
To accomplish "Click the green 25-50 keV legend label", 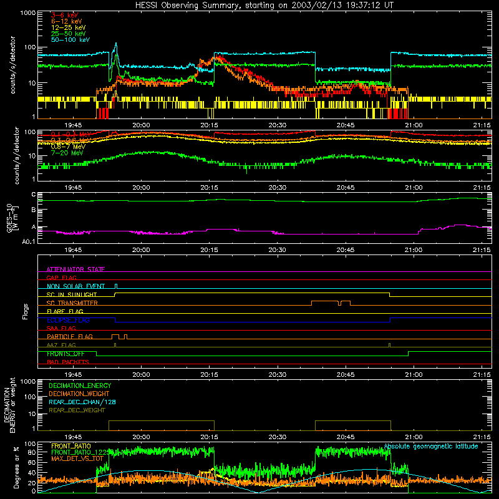I will 69,34.
